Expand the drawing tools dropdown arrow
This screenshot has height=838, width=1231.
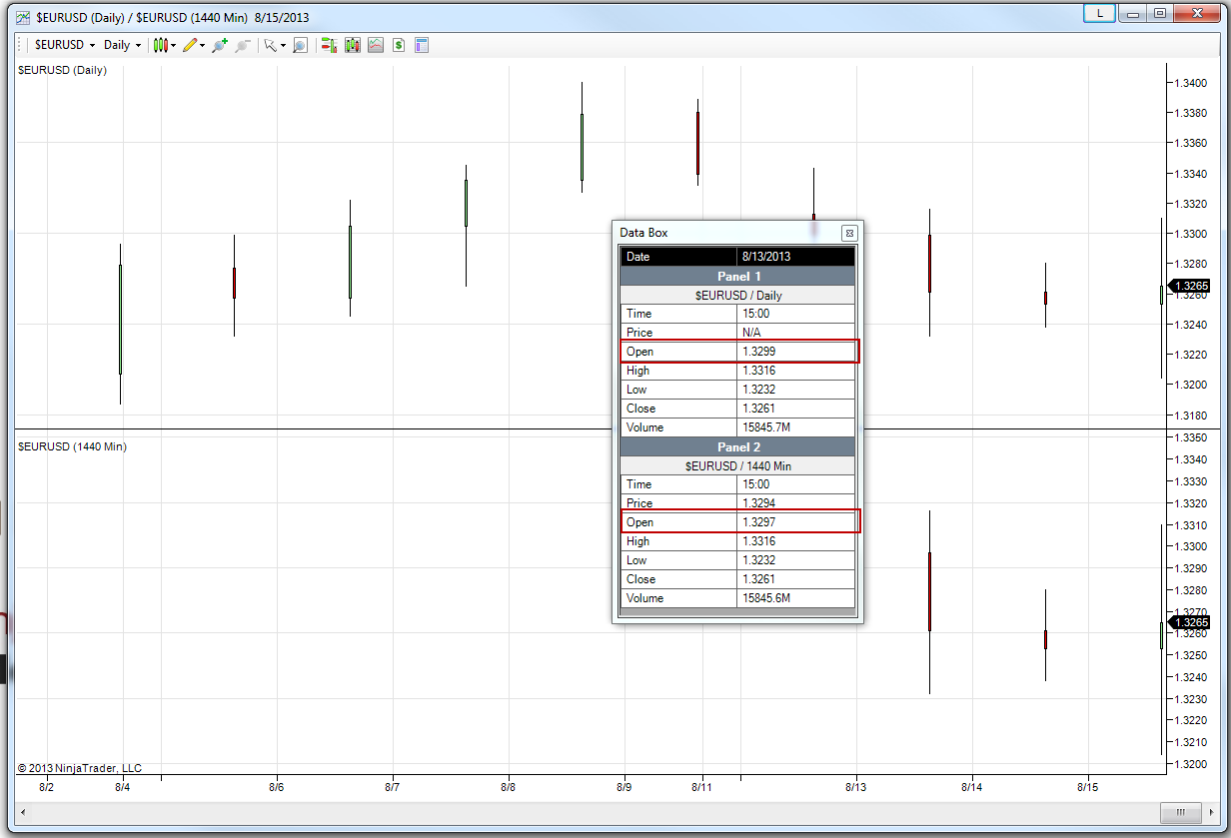pos(203,45)
